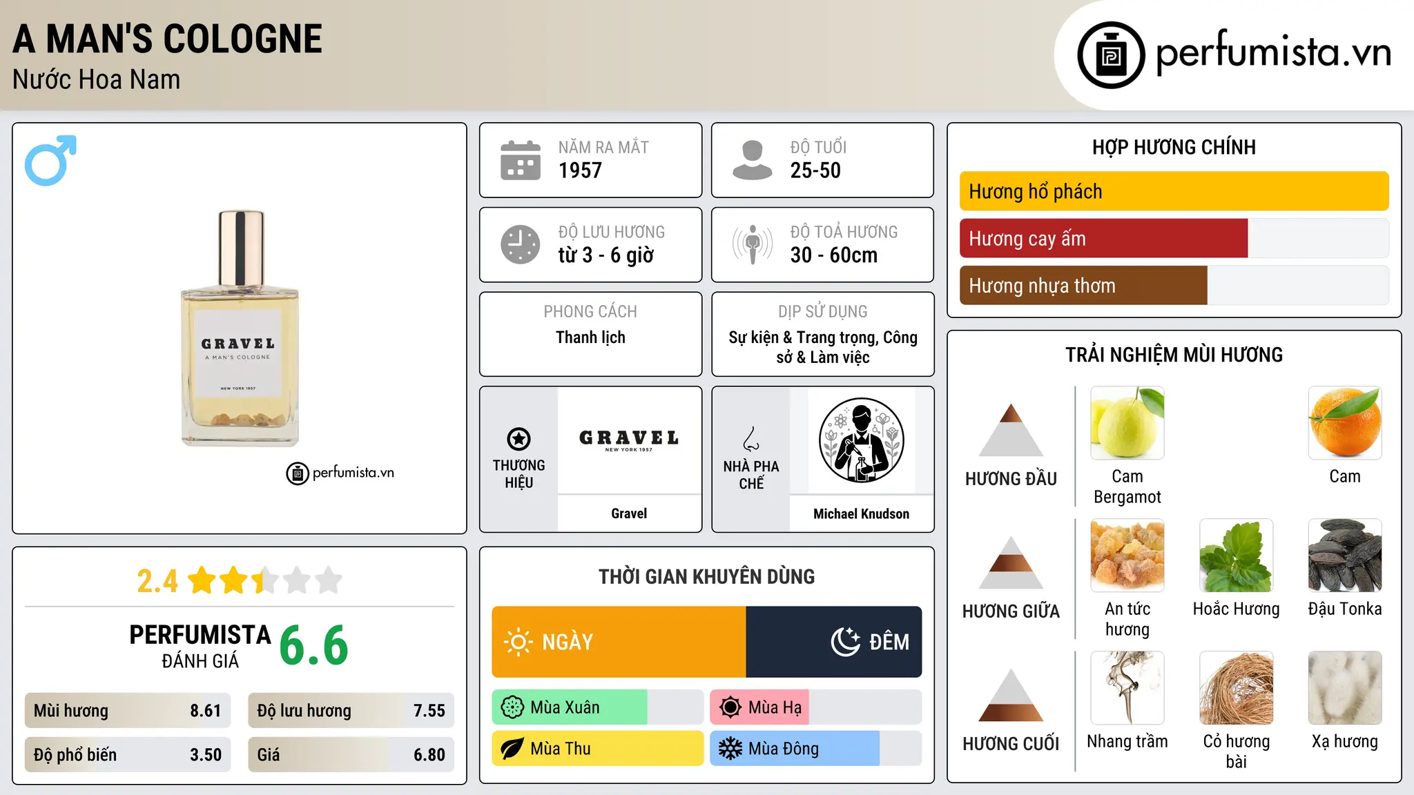Click the moon icon beside ĐÊM
This screenshot has width=1414, height=795.
[845, 642]
